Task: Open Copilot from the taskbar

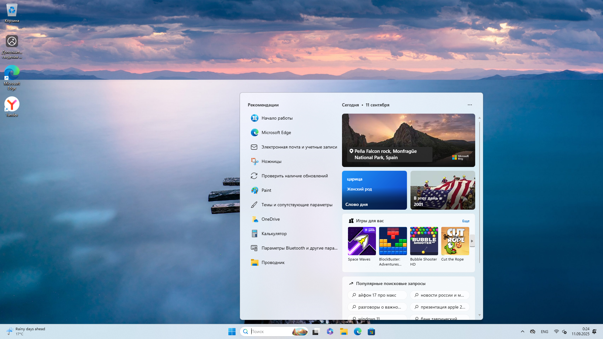Action: click(330, 331)
